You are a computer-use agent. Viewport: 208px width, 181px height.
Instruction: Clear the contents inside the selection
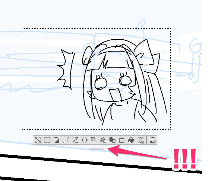coord(85,140)
